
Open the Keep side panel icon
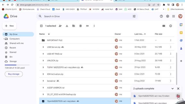pos(181,33)
